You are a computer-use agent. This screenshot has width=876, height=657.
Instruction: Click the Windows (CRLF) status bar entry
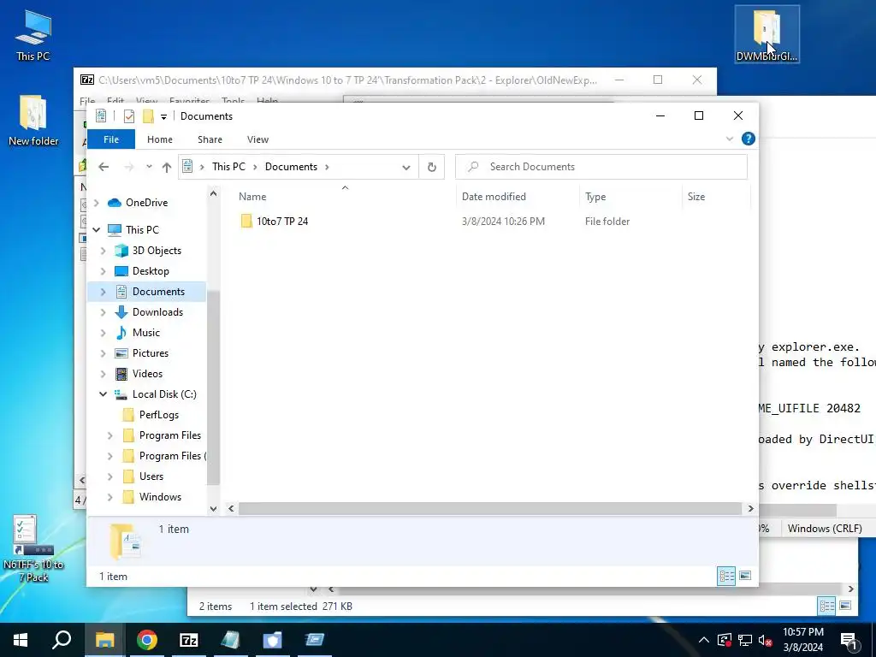coord(825,528)
